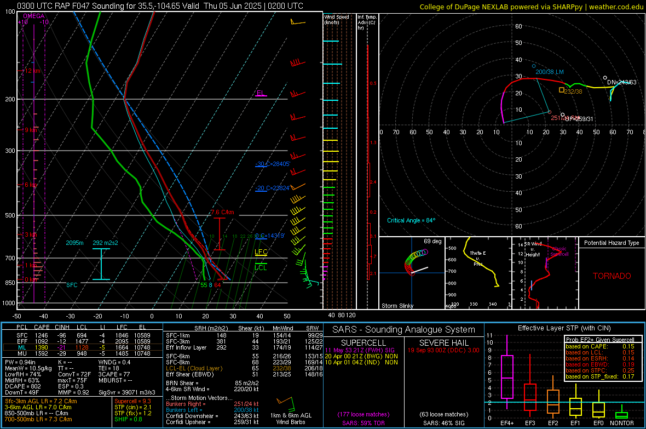Click the Bunkers Right storm motion row
This screenshot has width=646, height=429.
click(212, 404)
